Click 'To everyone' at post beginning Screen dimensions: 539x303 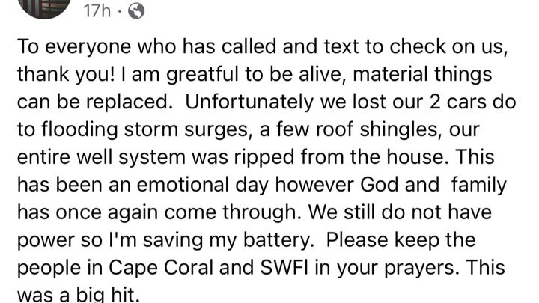[74, 46]
